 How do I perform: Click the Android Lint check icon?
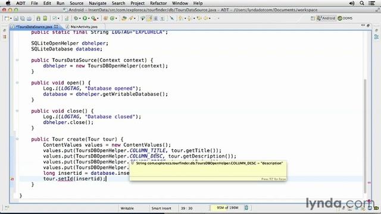(55, 18)
